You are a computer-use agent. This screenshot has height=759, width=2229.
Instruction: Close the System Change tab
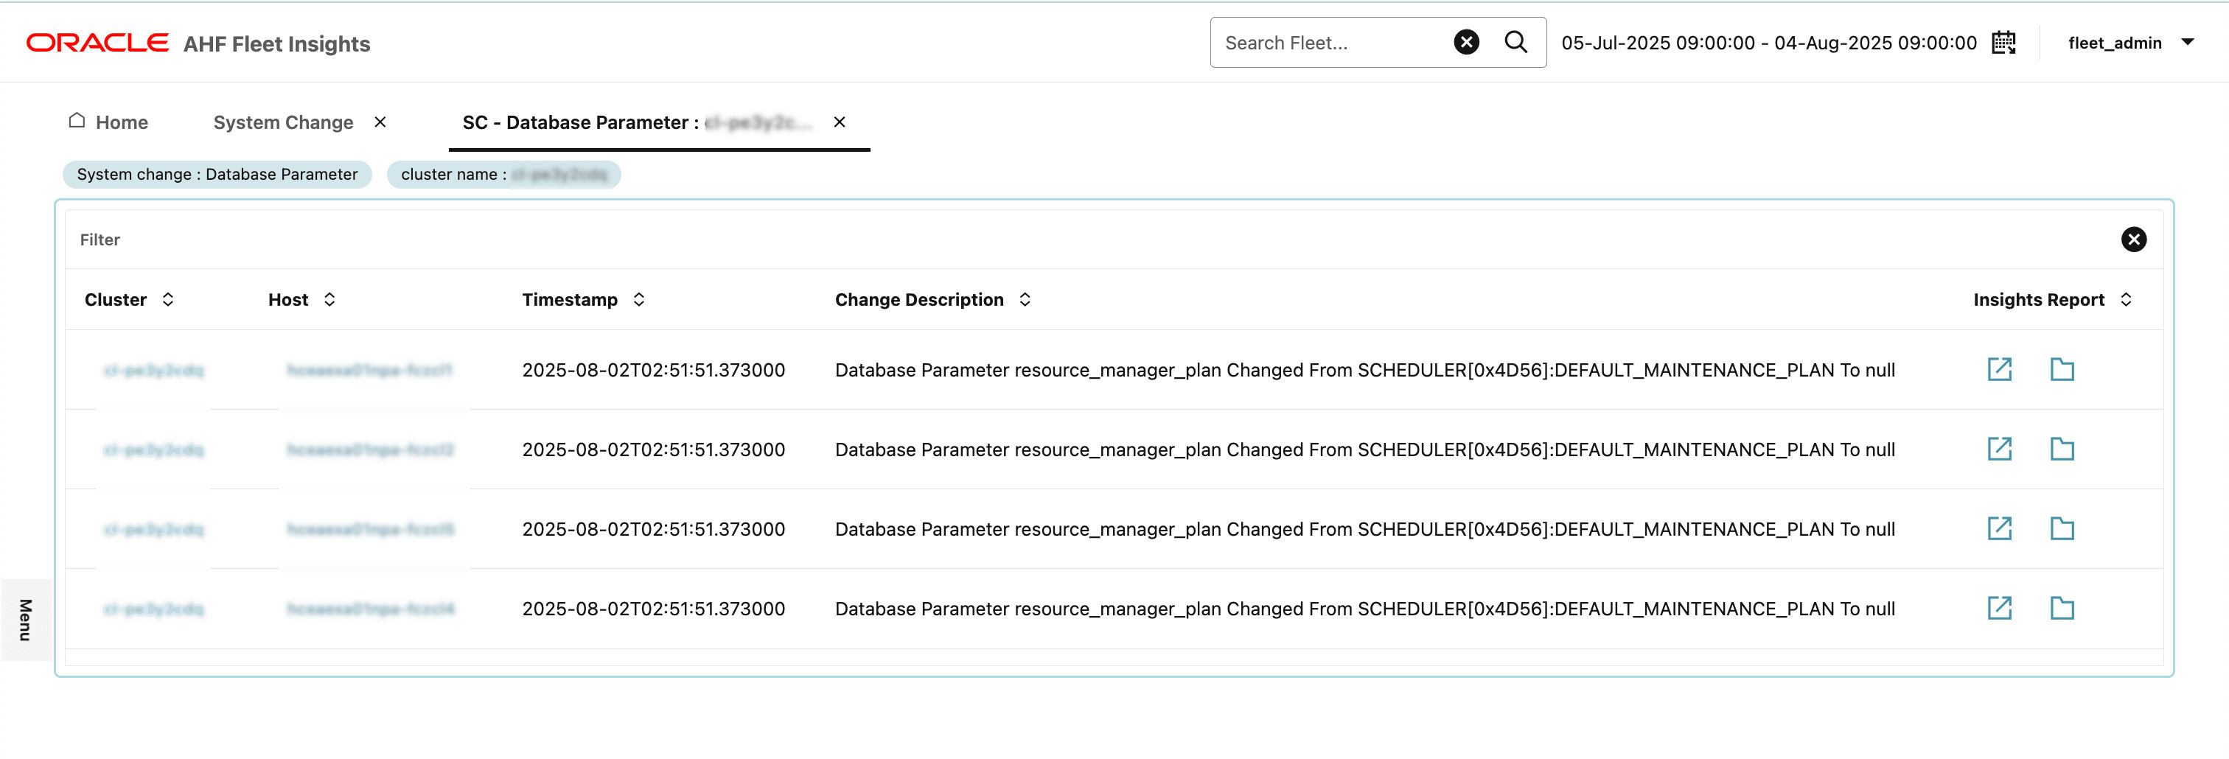point(381,122)
